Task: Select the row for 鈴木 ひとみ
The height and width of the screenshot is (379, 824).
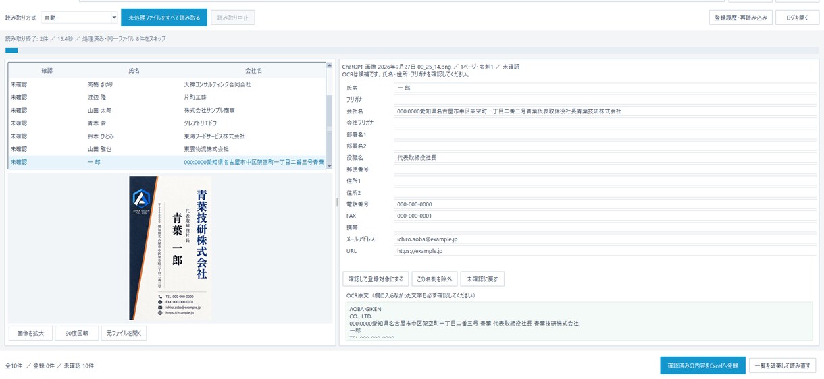Action: click(167, 136)
